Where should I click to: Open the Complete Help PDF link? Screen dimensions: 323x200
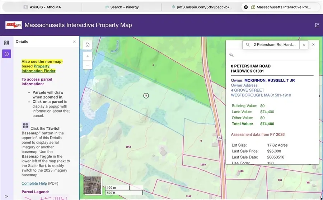34,184
